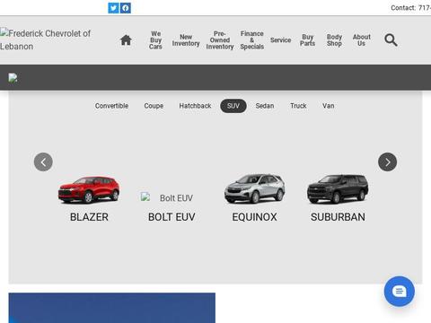Viewport: 431px width, 323px height.
Task: Open the EQUINOX model link
Action: click(x=255, y=217)
